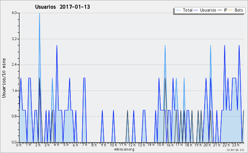This screenshot has width=248, height=153.
Task: Click the "wikiscan.org" label below the chart
Action: click(124, 149)
